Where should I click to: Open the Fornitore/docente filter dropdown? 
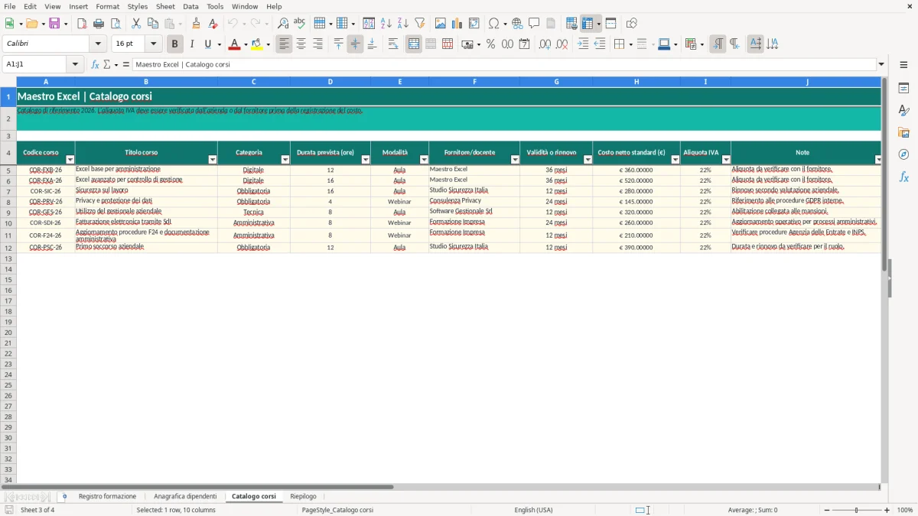pos(515,160)
